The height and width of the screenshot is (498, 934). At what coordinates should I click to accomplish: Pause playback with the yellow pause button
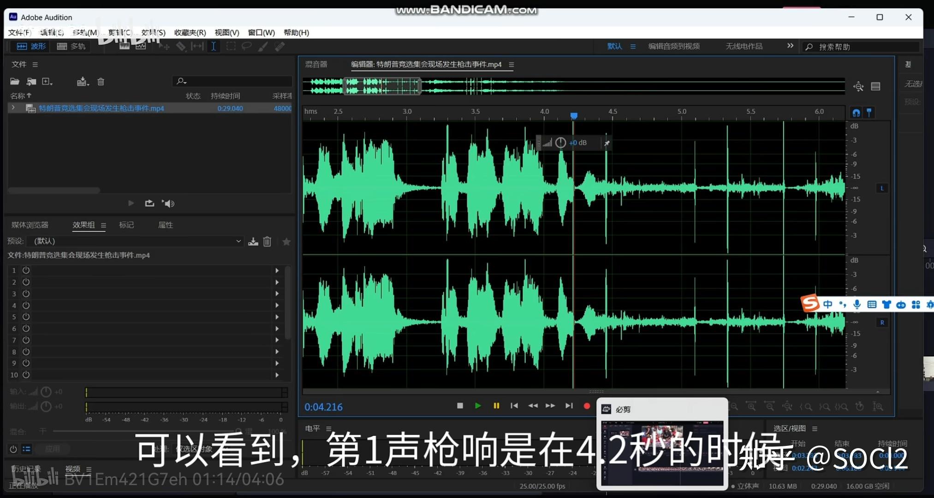(496, 406)
